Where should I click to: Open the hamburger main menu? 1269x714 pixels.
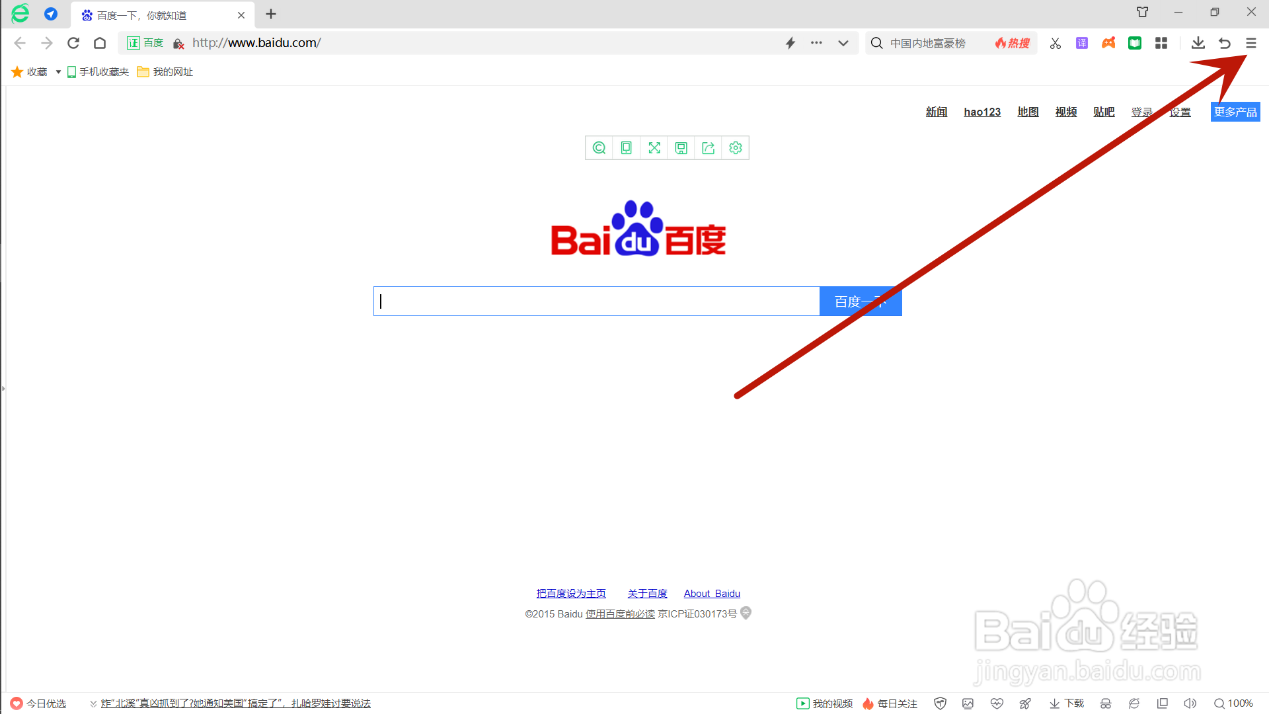click(1251, 43)
